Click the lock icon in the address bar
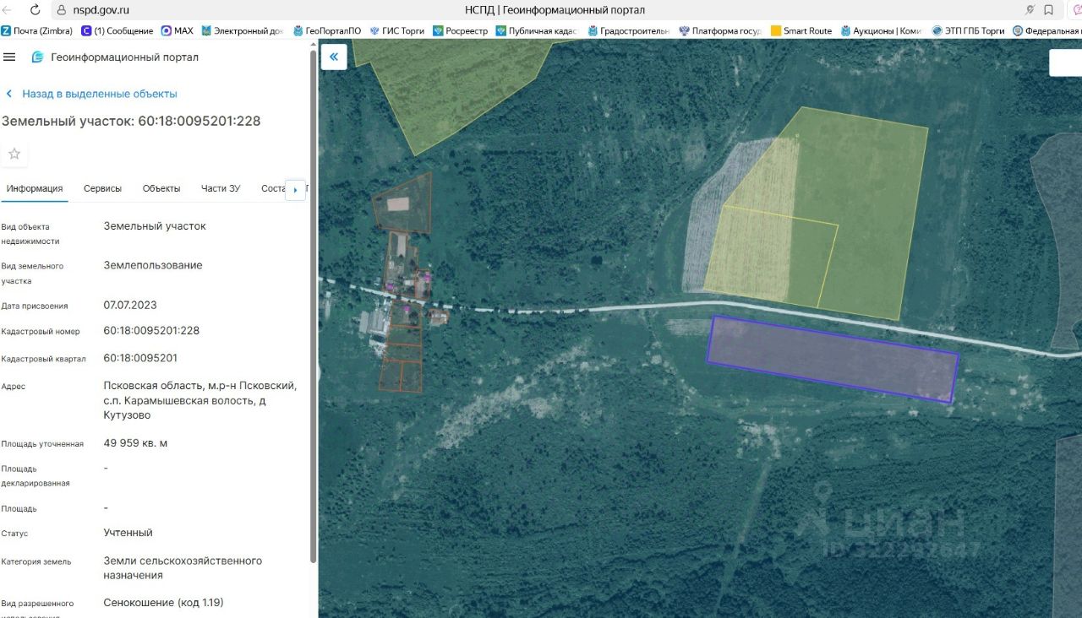The height and width of the screenshot is (618, 1082). 61,10
